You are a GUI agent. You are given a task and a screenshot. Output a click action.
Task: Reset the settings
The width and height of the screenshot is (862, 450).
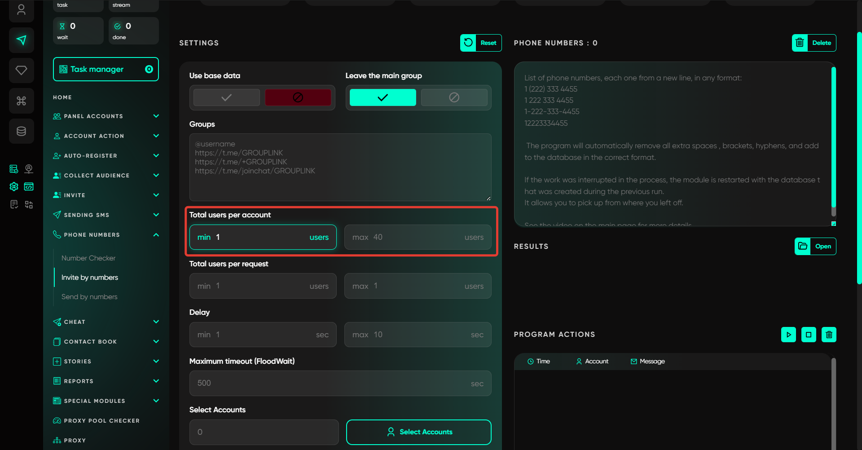point(481,43)
